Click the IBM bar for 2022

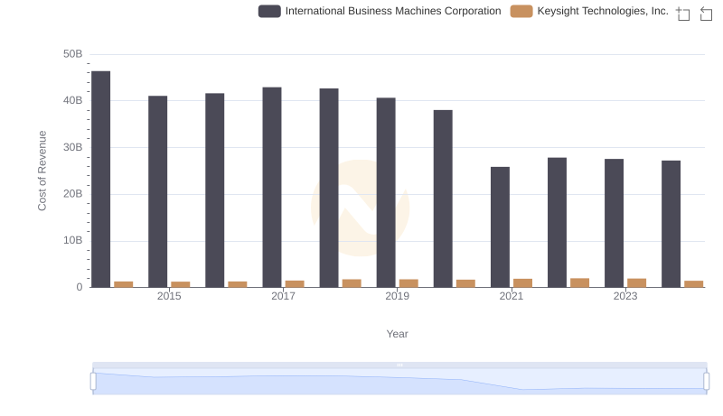[557, 222]
